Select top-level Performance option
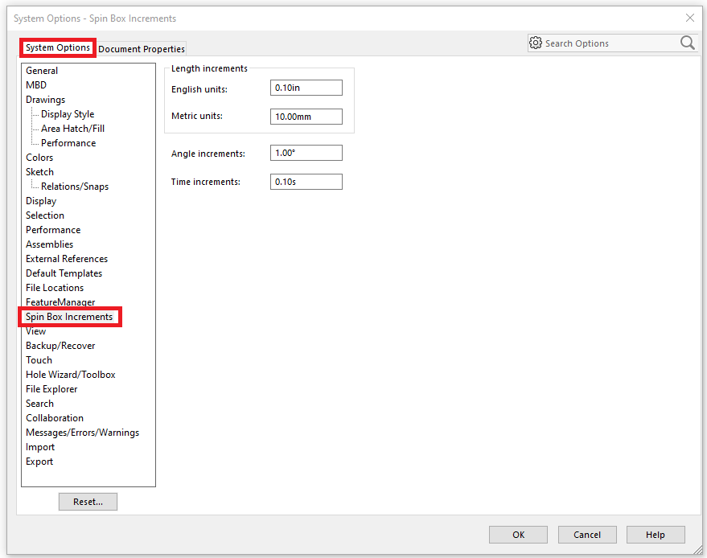Image resolution: width=707 pixels, height=558 pixels. (x=53, y=230)
